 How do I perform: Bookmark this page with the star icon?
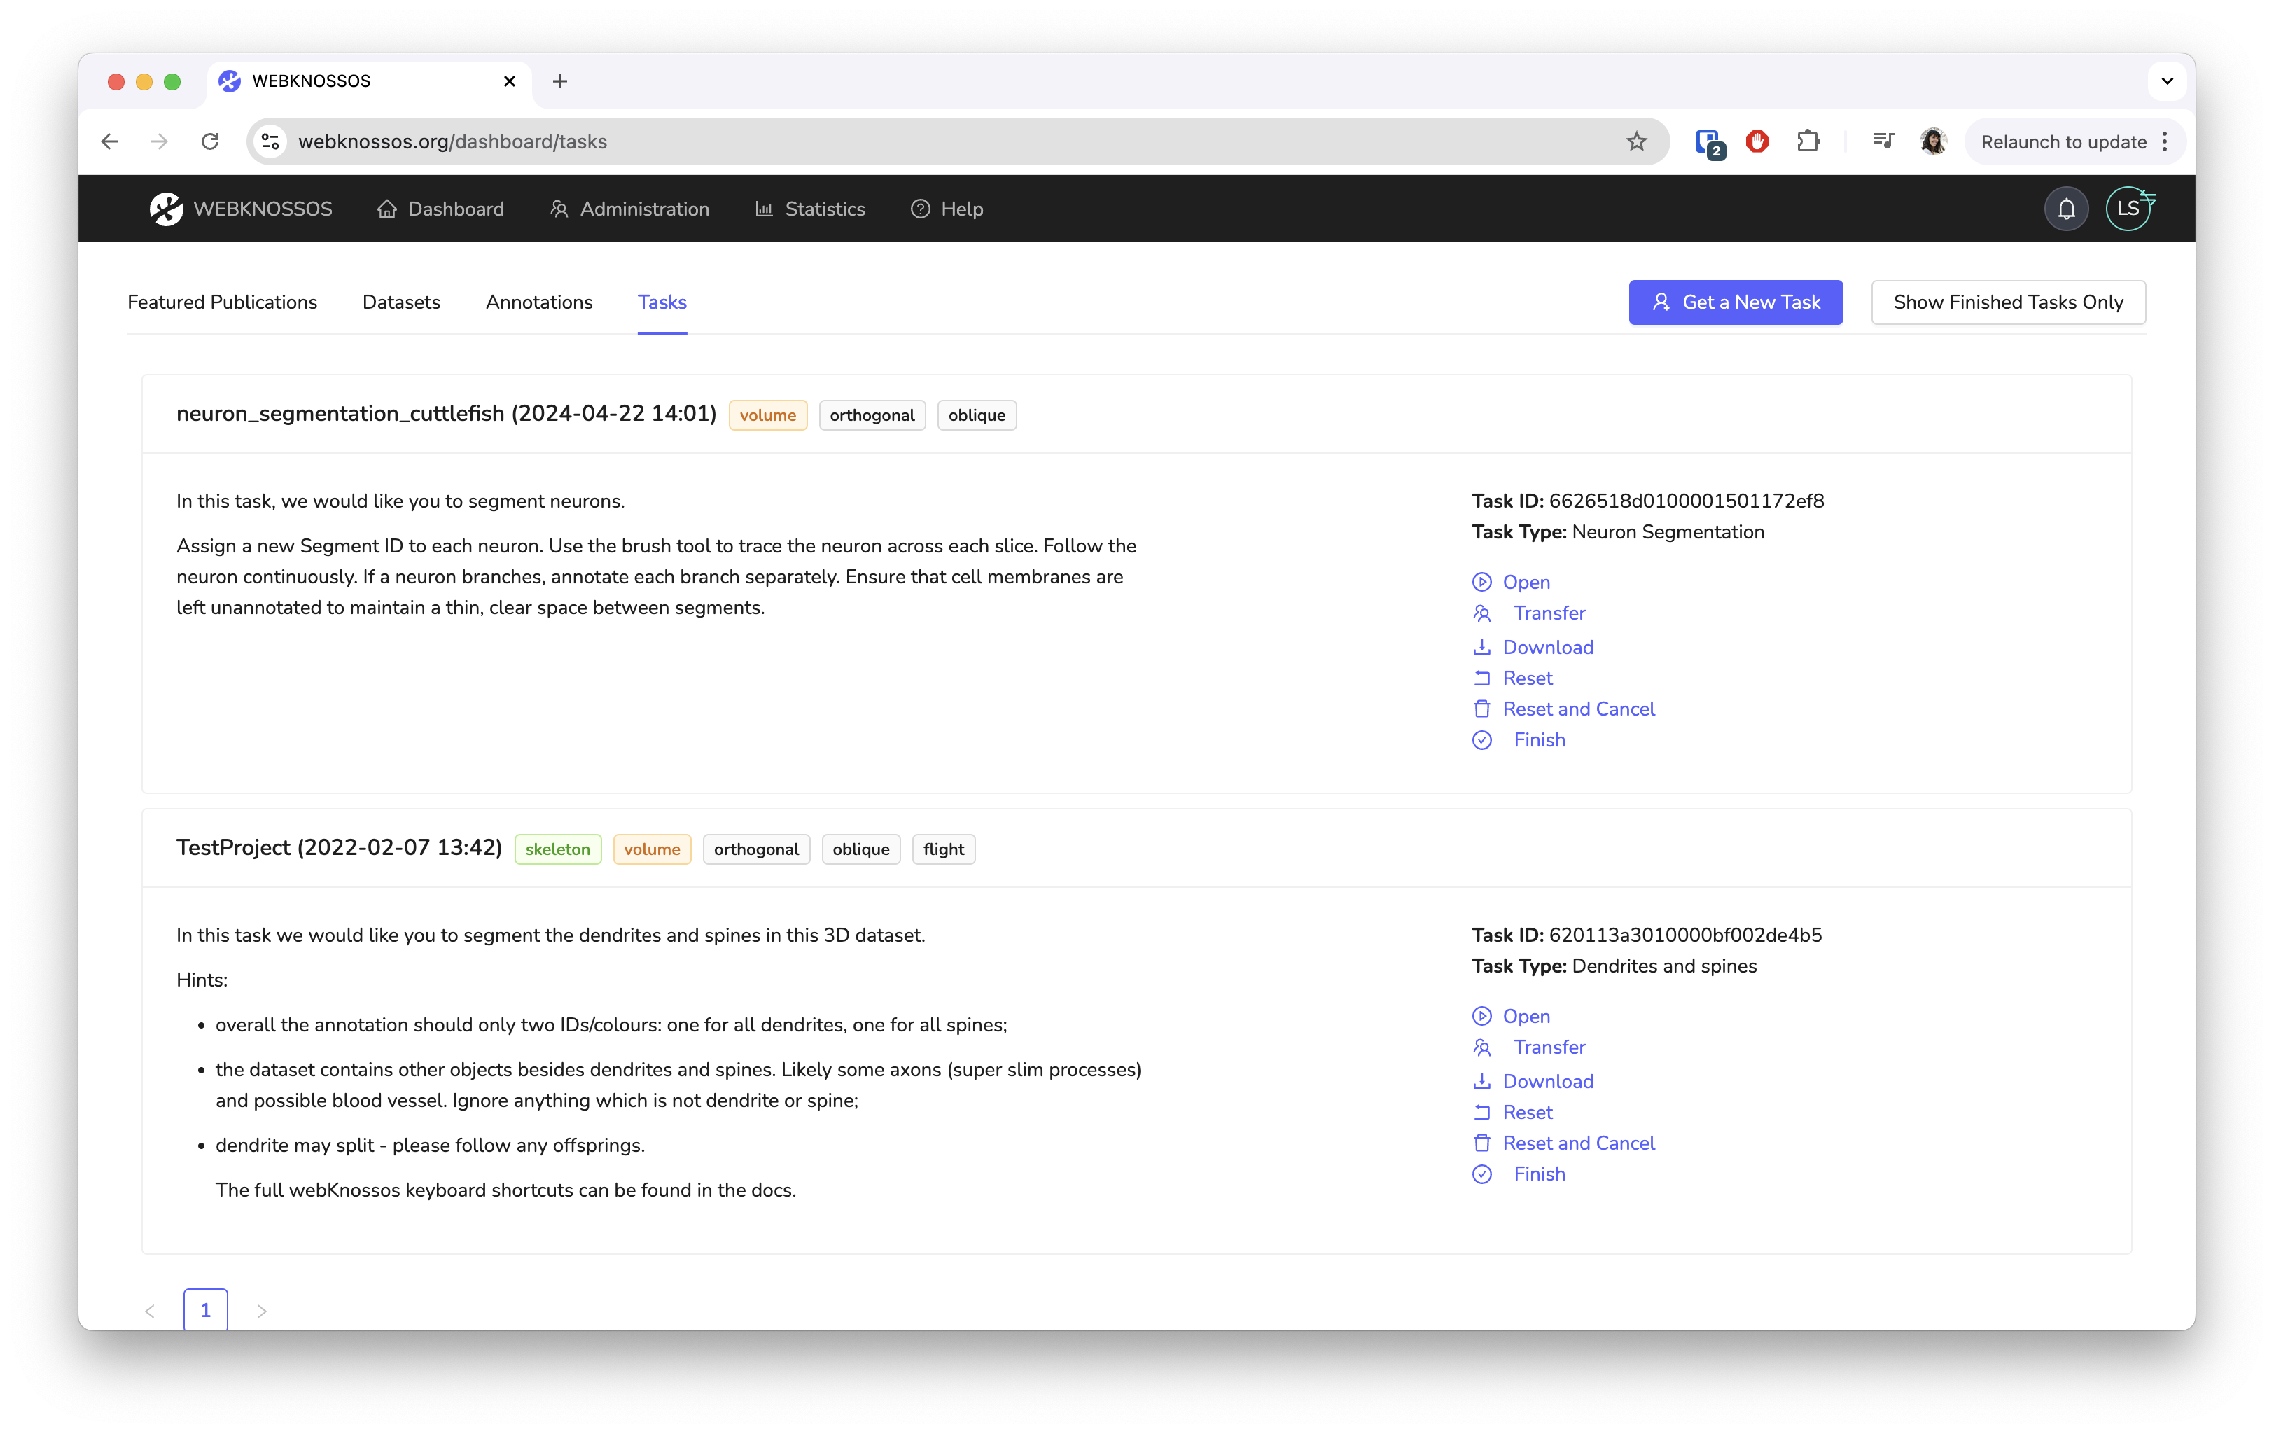[1637, 141]
